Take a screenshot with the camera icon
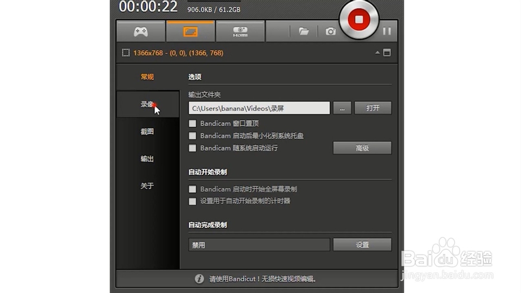Viewport: 522px width, 293px height. (330, 32)
